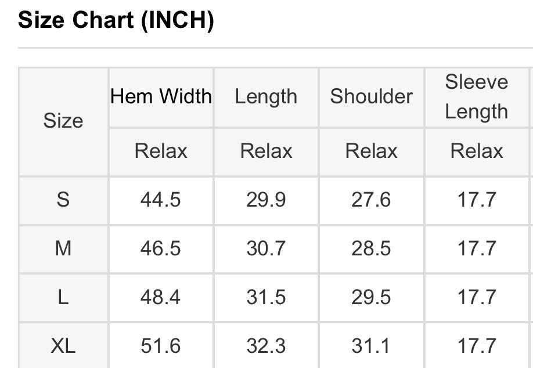Click the Size Chart (INCH) heading
Viewport: 533px width, 368px height.
[116, 21]
